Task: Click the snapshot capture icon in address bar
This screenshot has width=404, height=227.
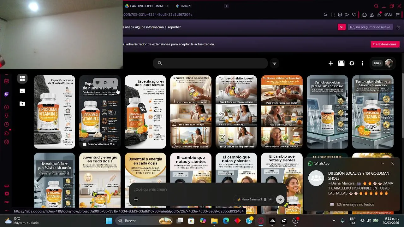Action: pos(333,15)
